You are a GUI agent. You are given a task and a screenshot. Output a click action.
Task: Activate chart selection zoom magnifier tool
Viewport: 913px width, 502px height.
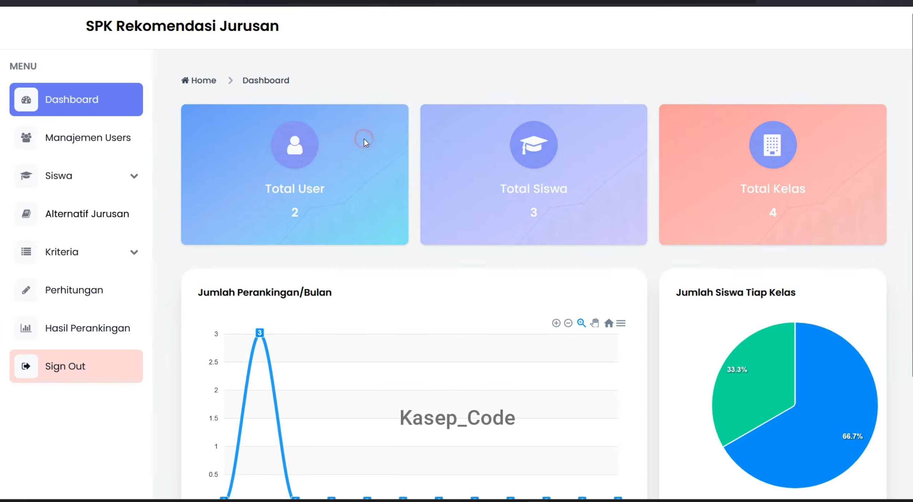(x=581, y=323)
